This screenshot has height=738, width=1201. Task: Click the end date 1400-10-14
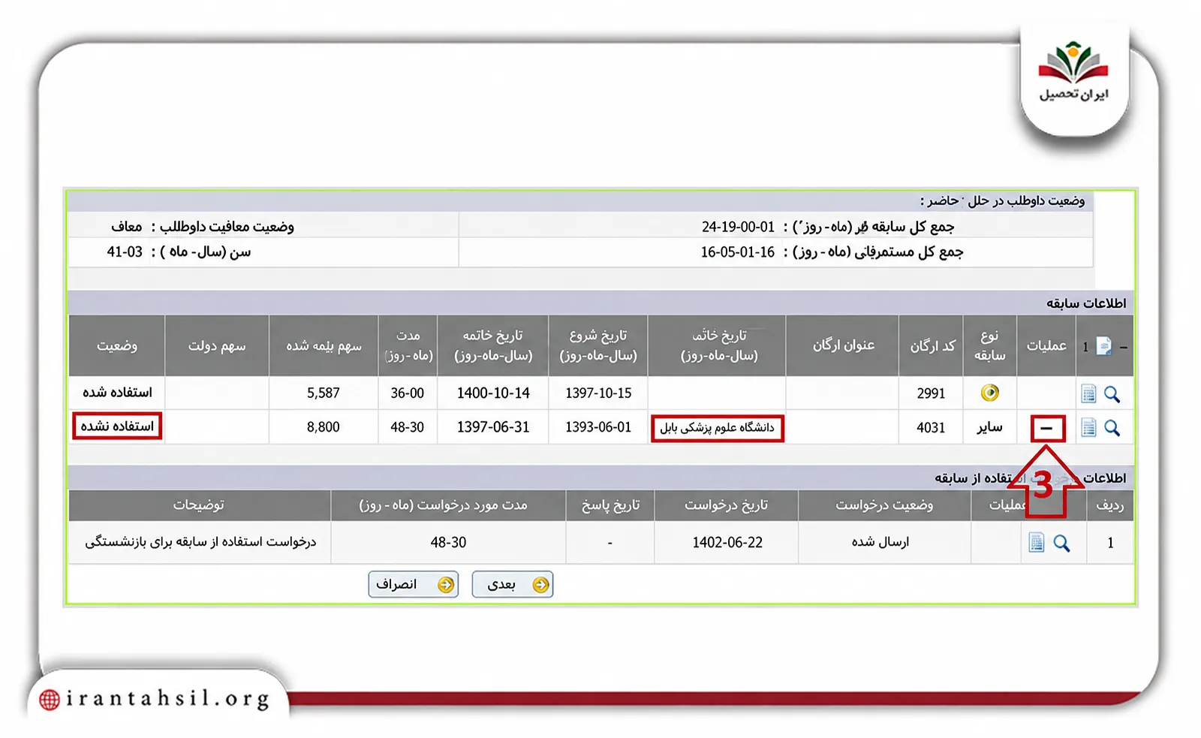click(x=493, y=393)
